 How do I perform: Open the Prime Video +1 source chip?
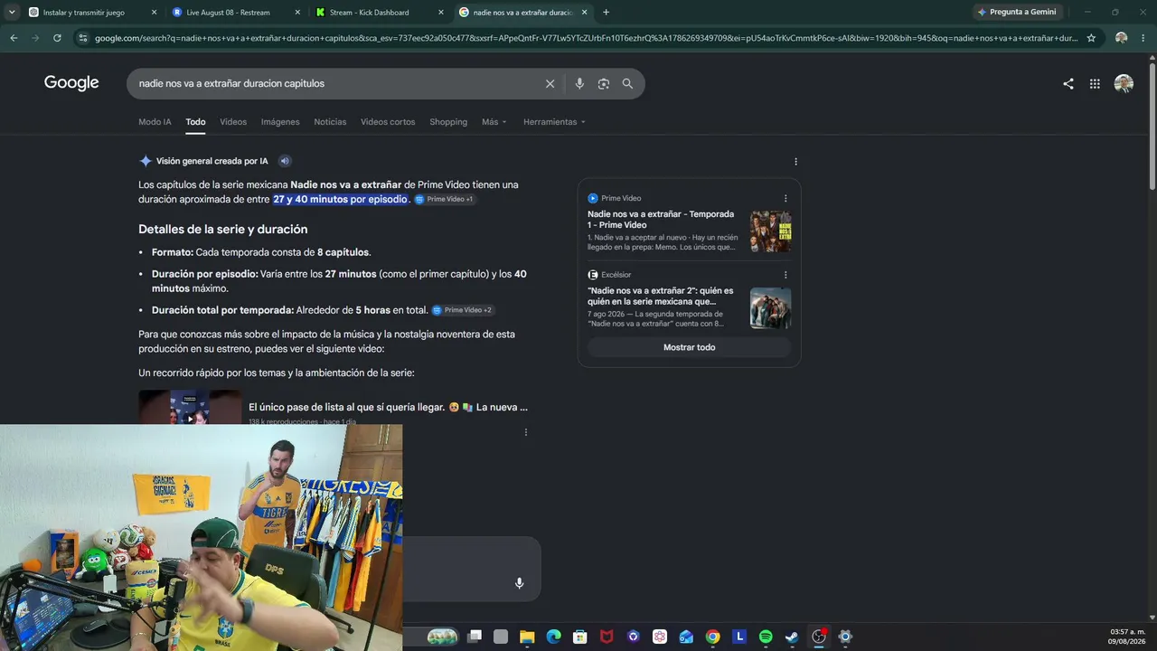pyautogui.click(x=444, y=199)
